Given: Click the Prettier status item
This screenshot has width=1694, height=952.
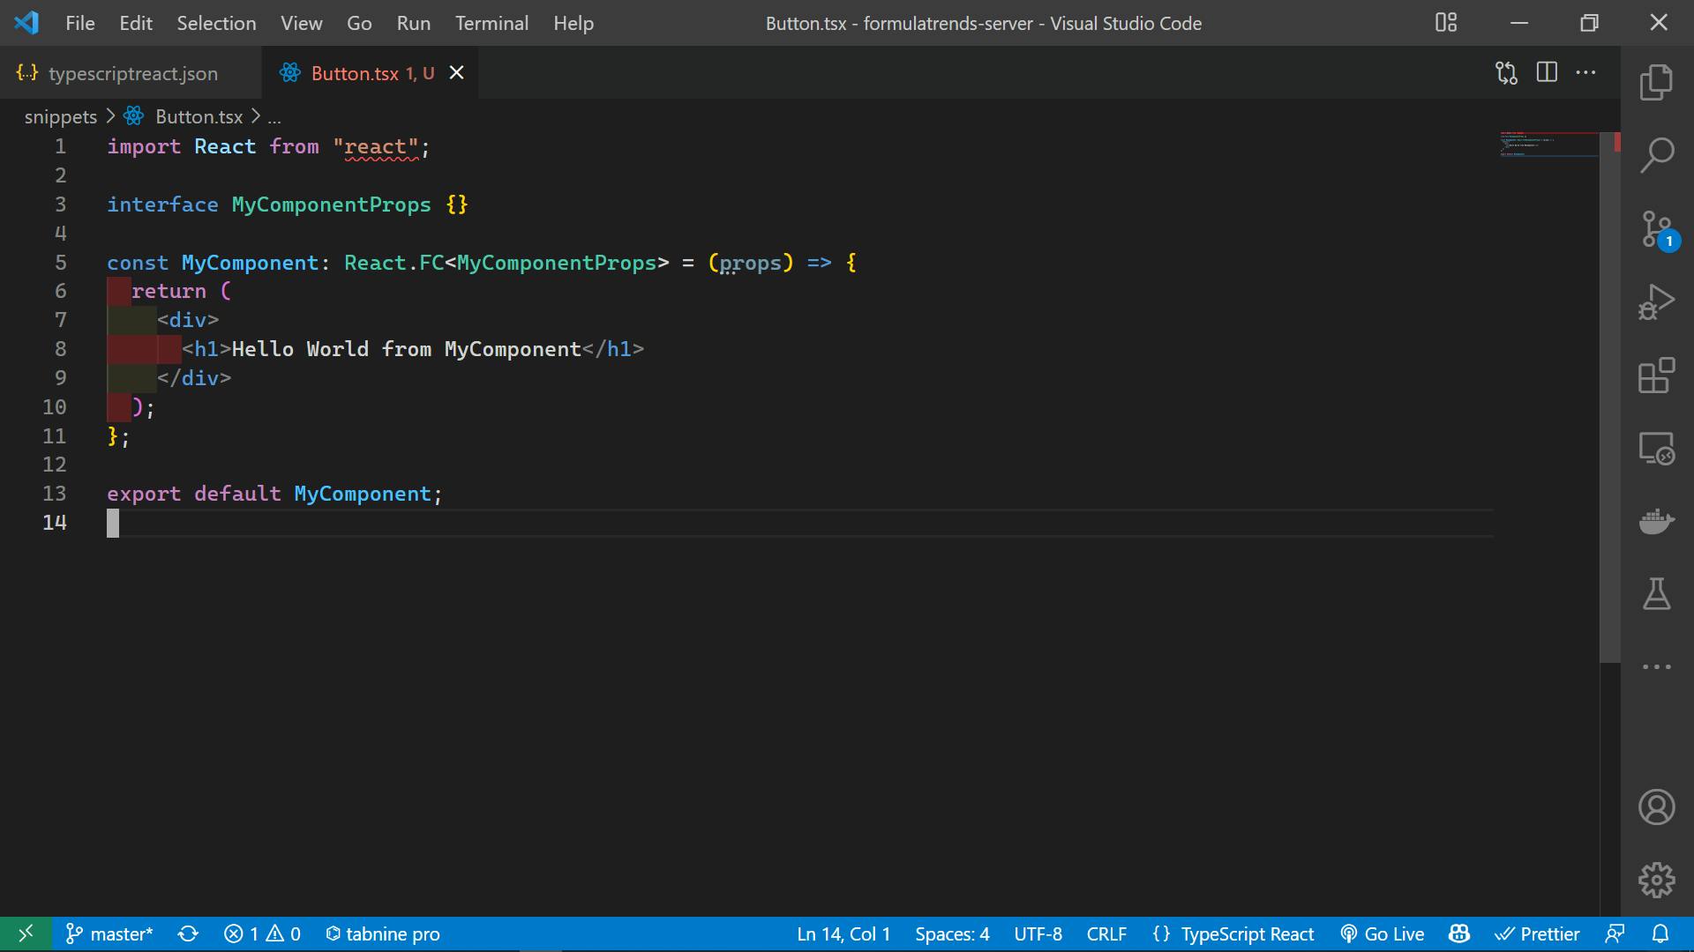Looking at the screenshot, I should [x=1536, y=933].
